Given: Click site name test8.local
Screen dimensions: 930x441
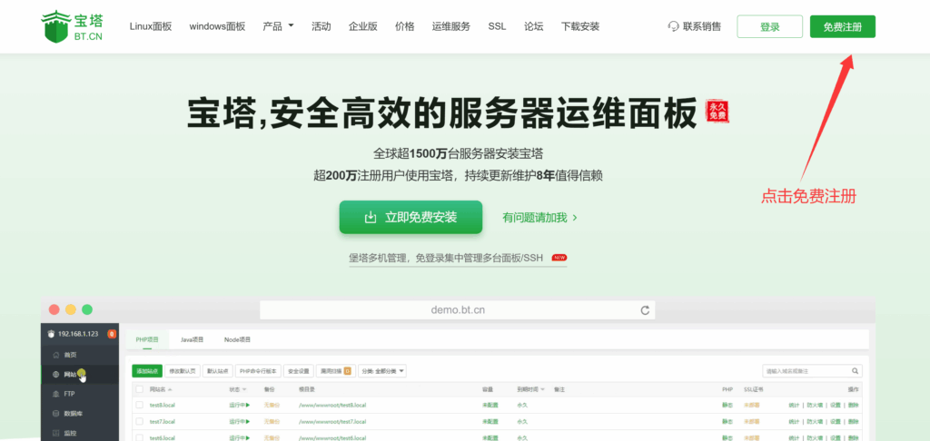Looking at the screenshot, I should tap(162, 405).
